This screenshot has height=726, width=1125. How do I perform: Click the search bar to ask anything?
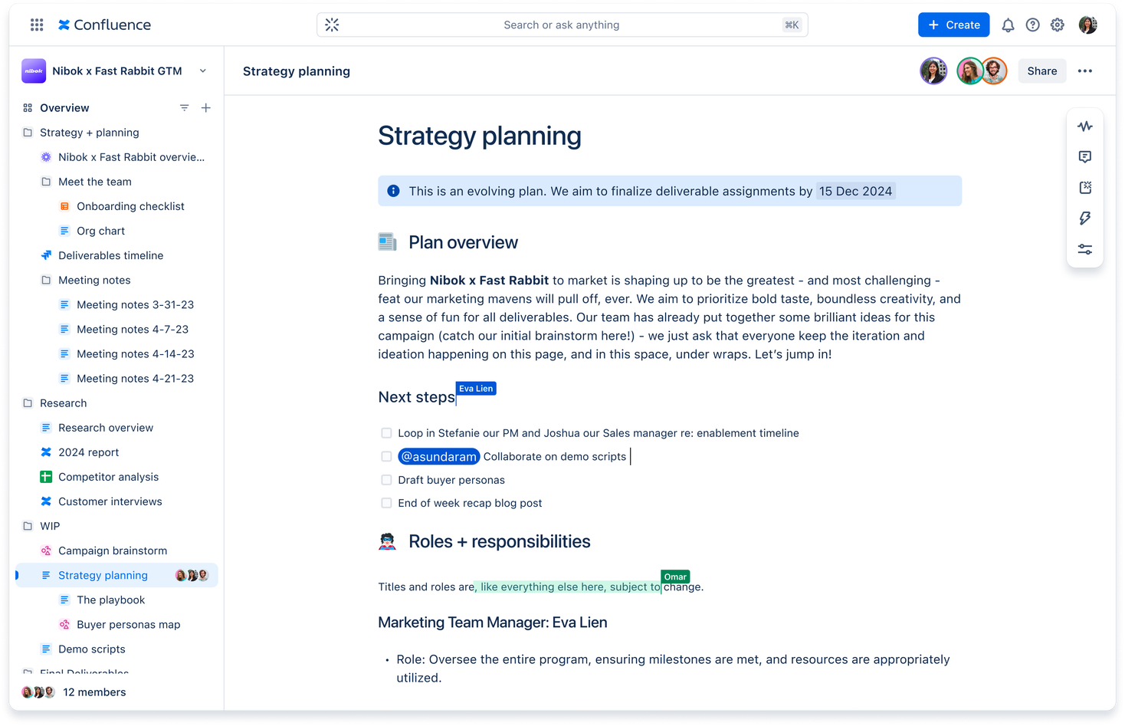tap(562, 25)
